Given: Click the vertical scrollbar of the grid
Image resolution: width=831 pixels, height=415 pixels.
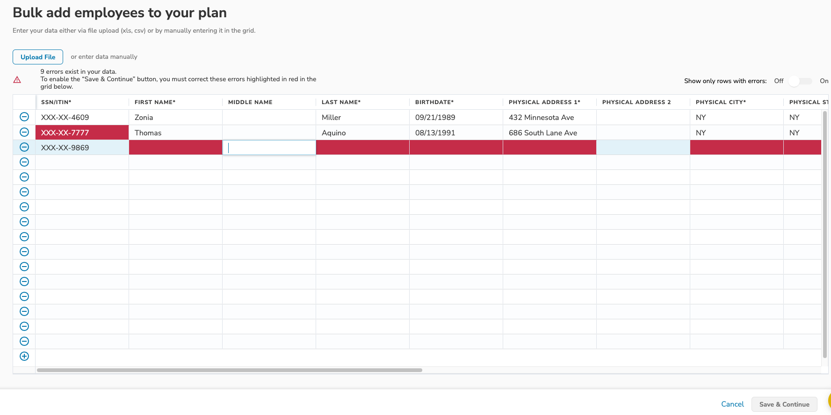Looking at the screenshot, I should click(824, 233).
